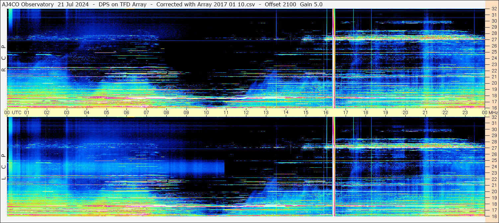Click '30' on RCP panel frequency scale

[x=494, y=21]
